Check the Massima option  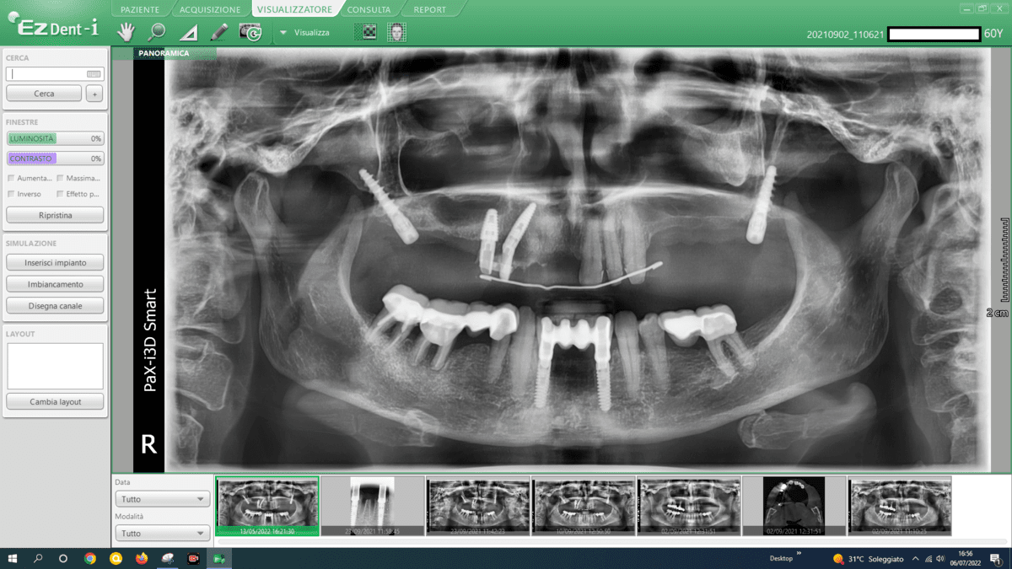(61, 178)
